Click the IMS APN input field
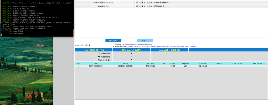 click(x=120, y=6)
